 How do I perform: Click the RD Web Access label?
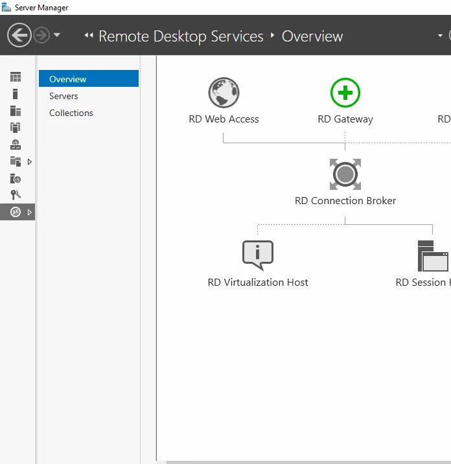[x=224, y=119]
